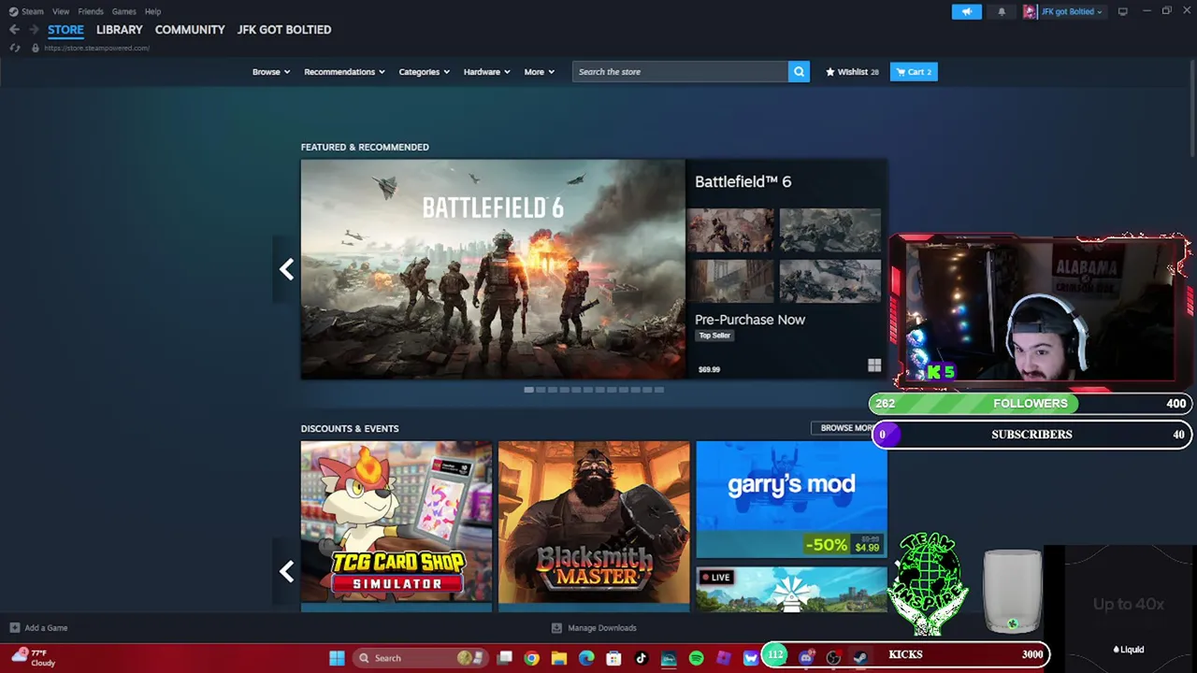Open the JFK GOT BOLTIED profile tab
This screenshot has width=1197, height=673.
click(284, 30)
